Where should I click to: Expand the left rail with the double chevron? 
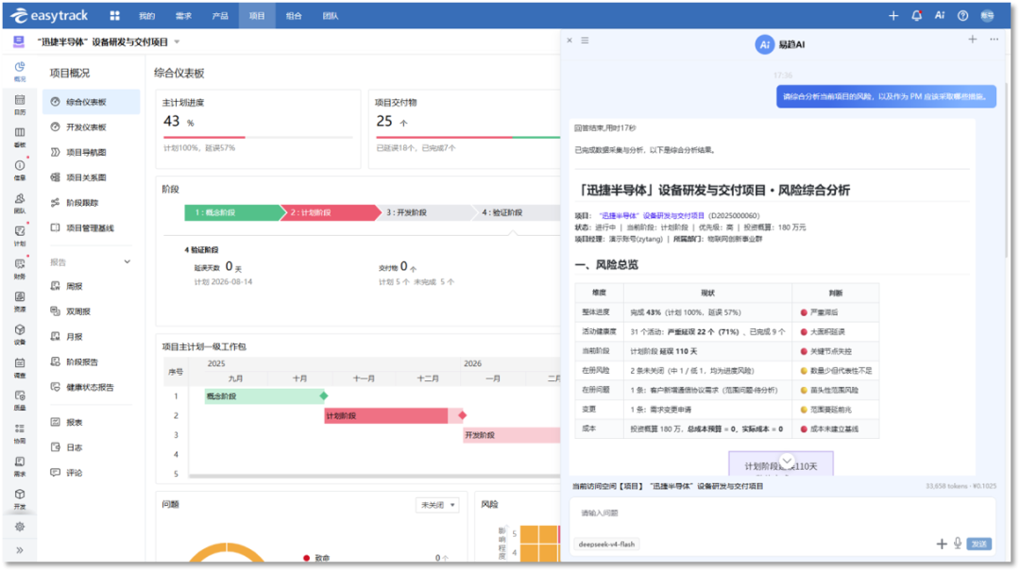20,550
